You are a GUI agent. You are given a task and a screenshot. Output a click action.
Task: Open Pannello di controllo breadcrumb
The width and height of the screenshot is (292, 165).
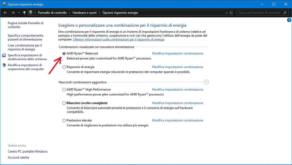52,13
